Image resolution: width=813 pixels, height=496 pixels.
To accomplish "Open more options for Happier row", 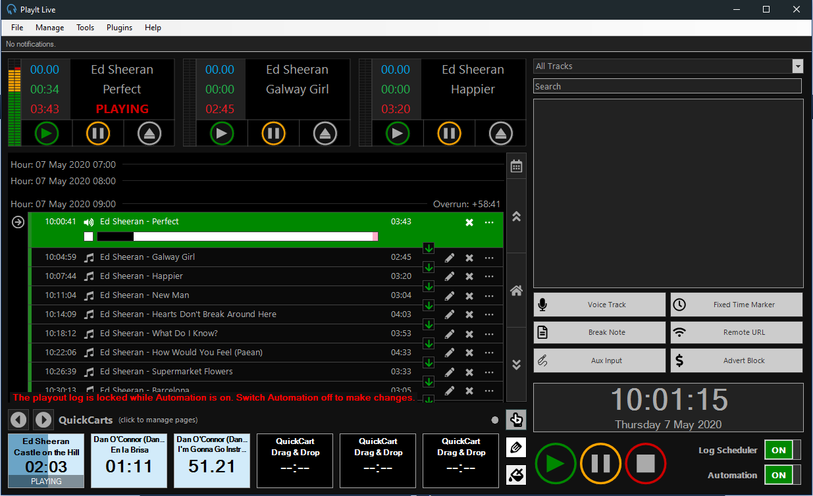I will coord(489,277).
